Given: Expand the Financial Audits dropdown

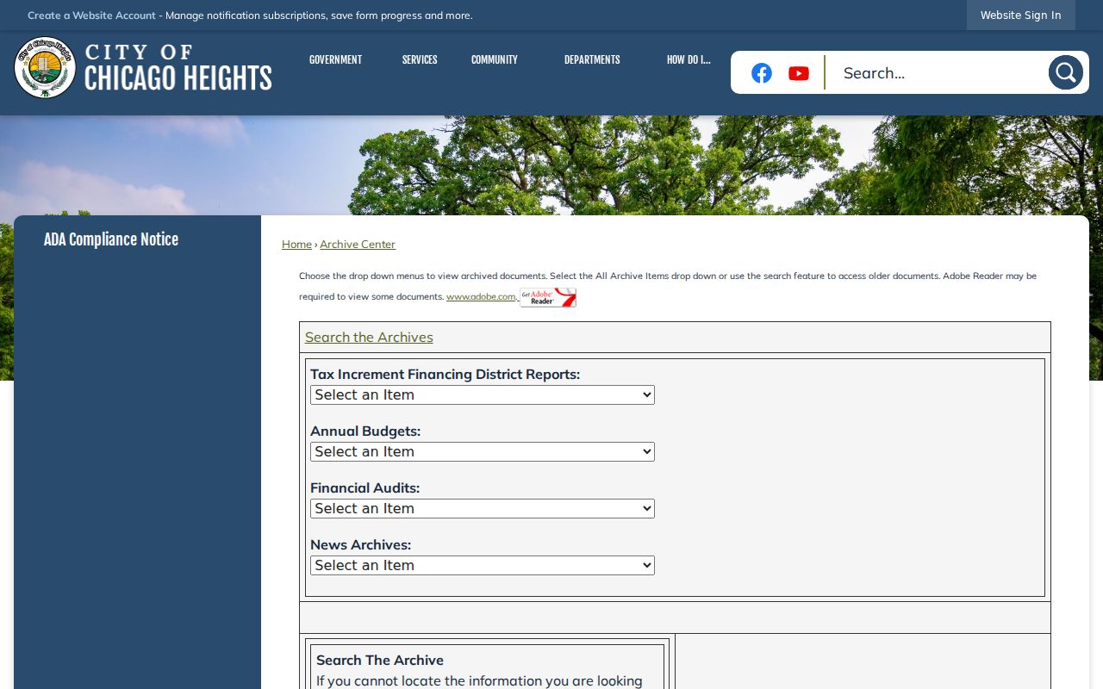Looking at the screenshot, I should point(483,508).
